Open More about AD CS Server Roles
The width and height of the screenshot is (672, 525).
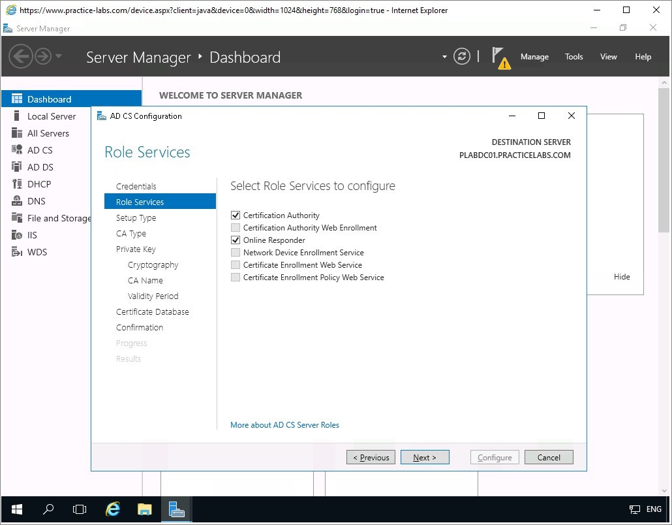pyautogui.click(x=284, y=424)
